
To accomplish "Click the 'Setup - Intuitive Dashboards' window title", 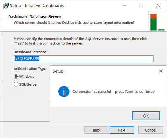I will [x=37, y=6].
